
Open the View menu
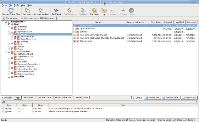[x=23, y=5]
